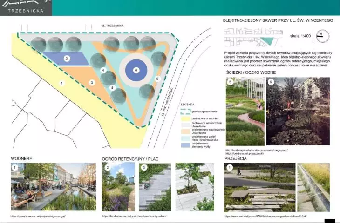
Task: Open the landezine.com sky-uk-headquarters link
Action: (134, 216)
